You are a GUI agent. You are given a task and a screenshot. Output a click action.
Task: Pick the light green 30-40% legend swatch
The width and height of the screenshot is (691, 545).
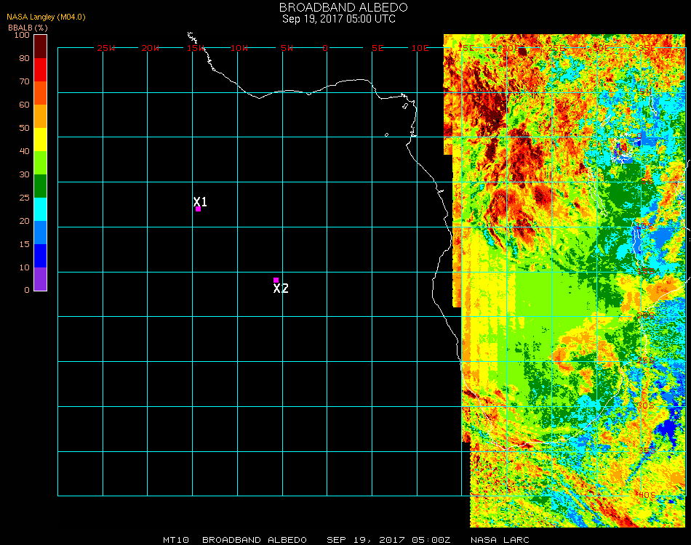(41, 163)
